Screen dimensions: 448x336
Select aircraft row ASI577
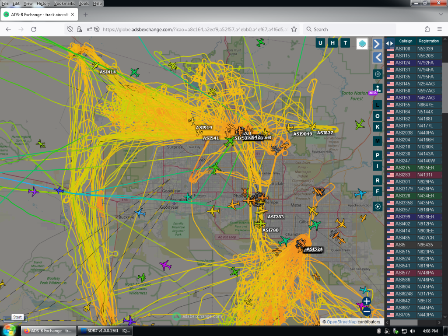(414, 273)
